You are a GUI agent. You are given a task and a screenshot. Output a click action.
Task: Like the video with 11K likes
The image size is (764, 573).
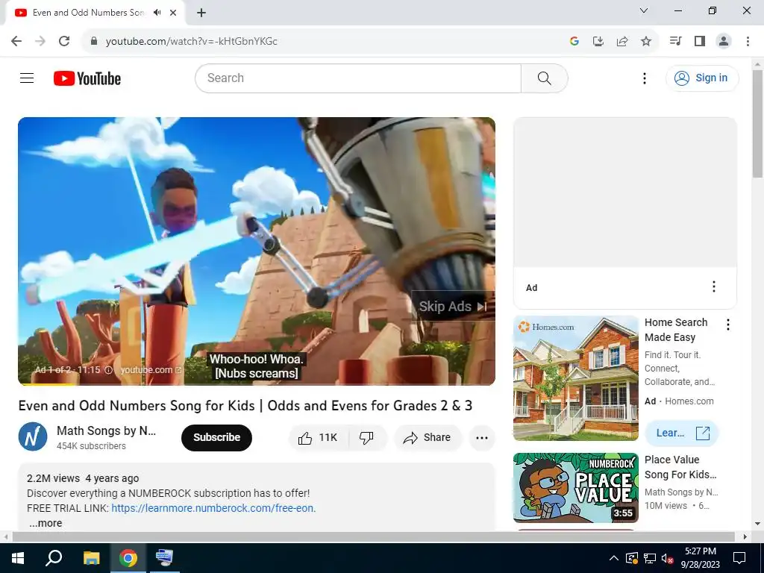[319, 437]
